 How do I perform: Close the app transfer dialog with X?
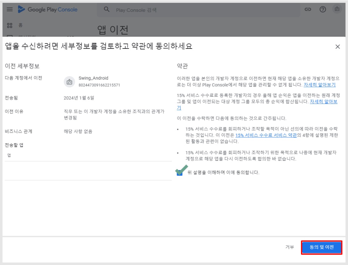point(338,47)
